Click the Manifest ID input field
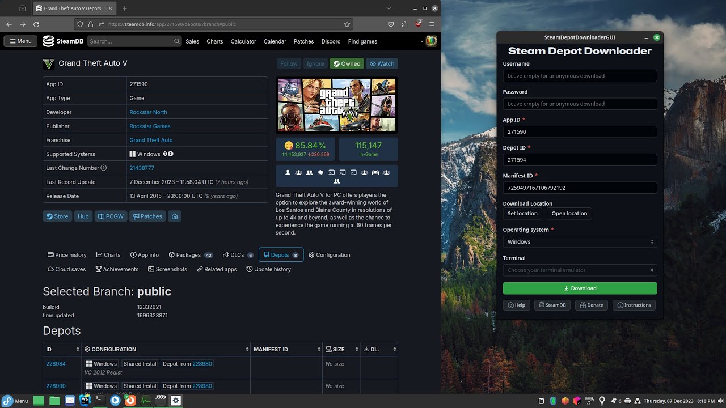 580,188
